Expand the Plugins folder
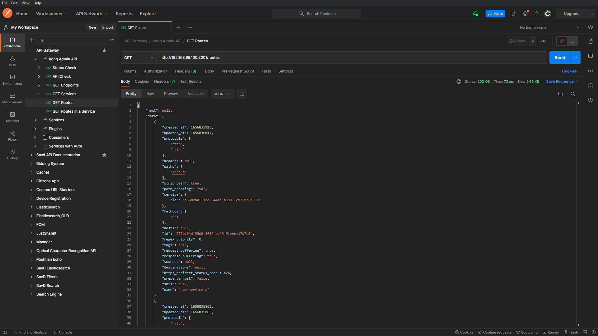Viewport: 598px width, 336px height. tap(35, 129)
